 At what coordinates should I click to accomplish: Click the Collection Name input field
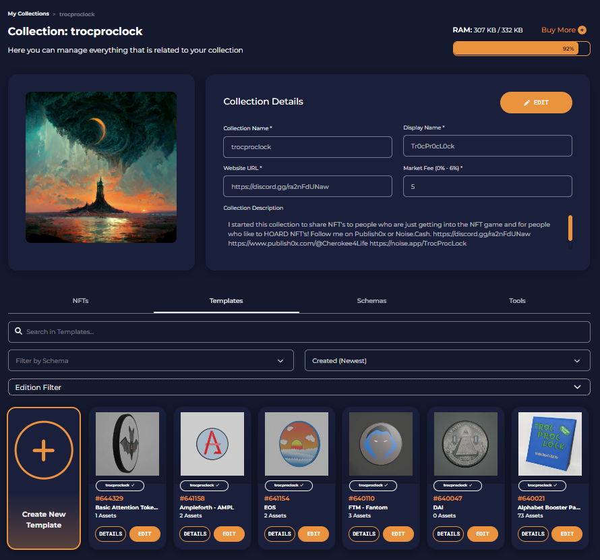tap(307, 146)
